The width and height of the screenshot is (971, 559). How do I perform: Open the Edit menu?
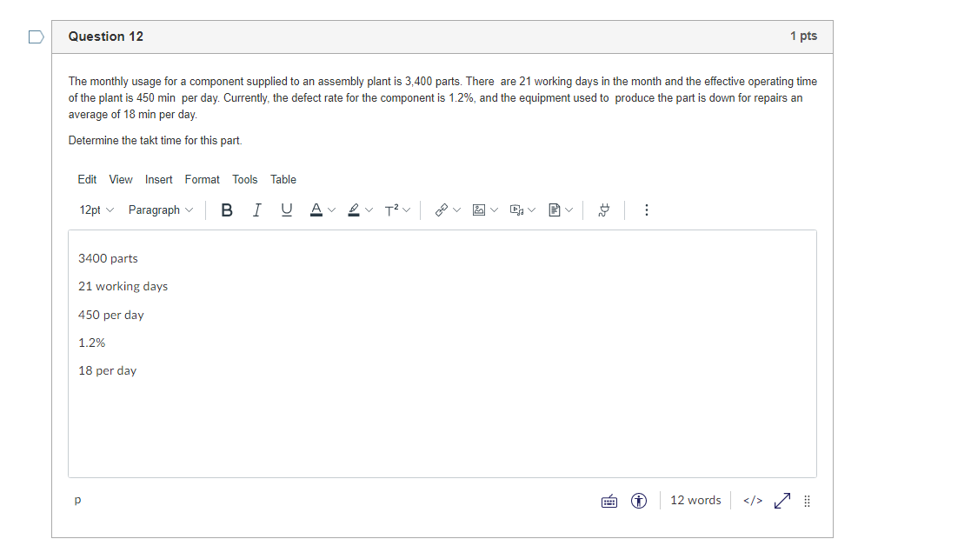(x=87, y=180)
